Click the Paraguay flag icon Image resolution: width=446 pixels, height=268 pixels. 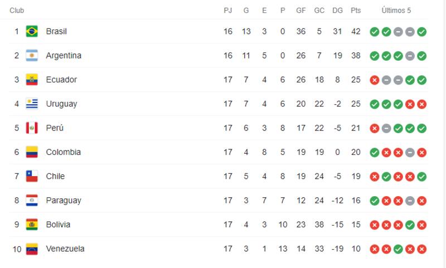[32, 201]
